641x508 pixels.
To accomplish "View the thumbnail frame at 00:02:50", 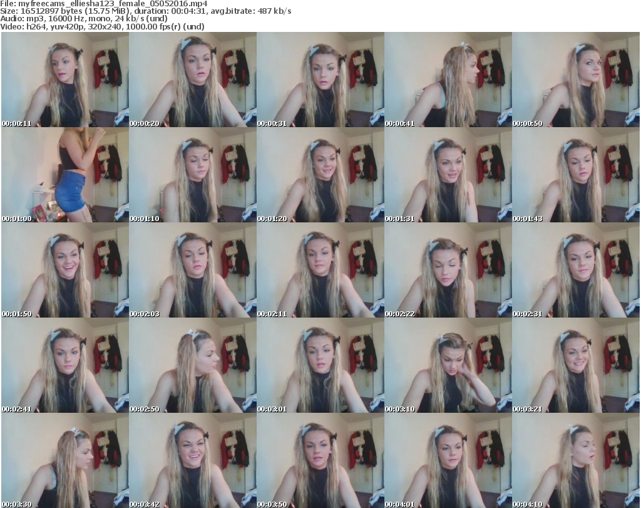I will click(193, 366).
